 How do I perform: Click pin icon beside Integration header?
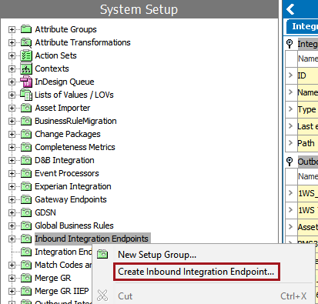(290, 44)
